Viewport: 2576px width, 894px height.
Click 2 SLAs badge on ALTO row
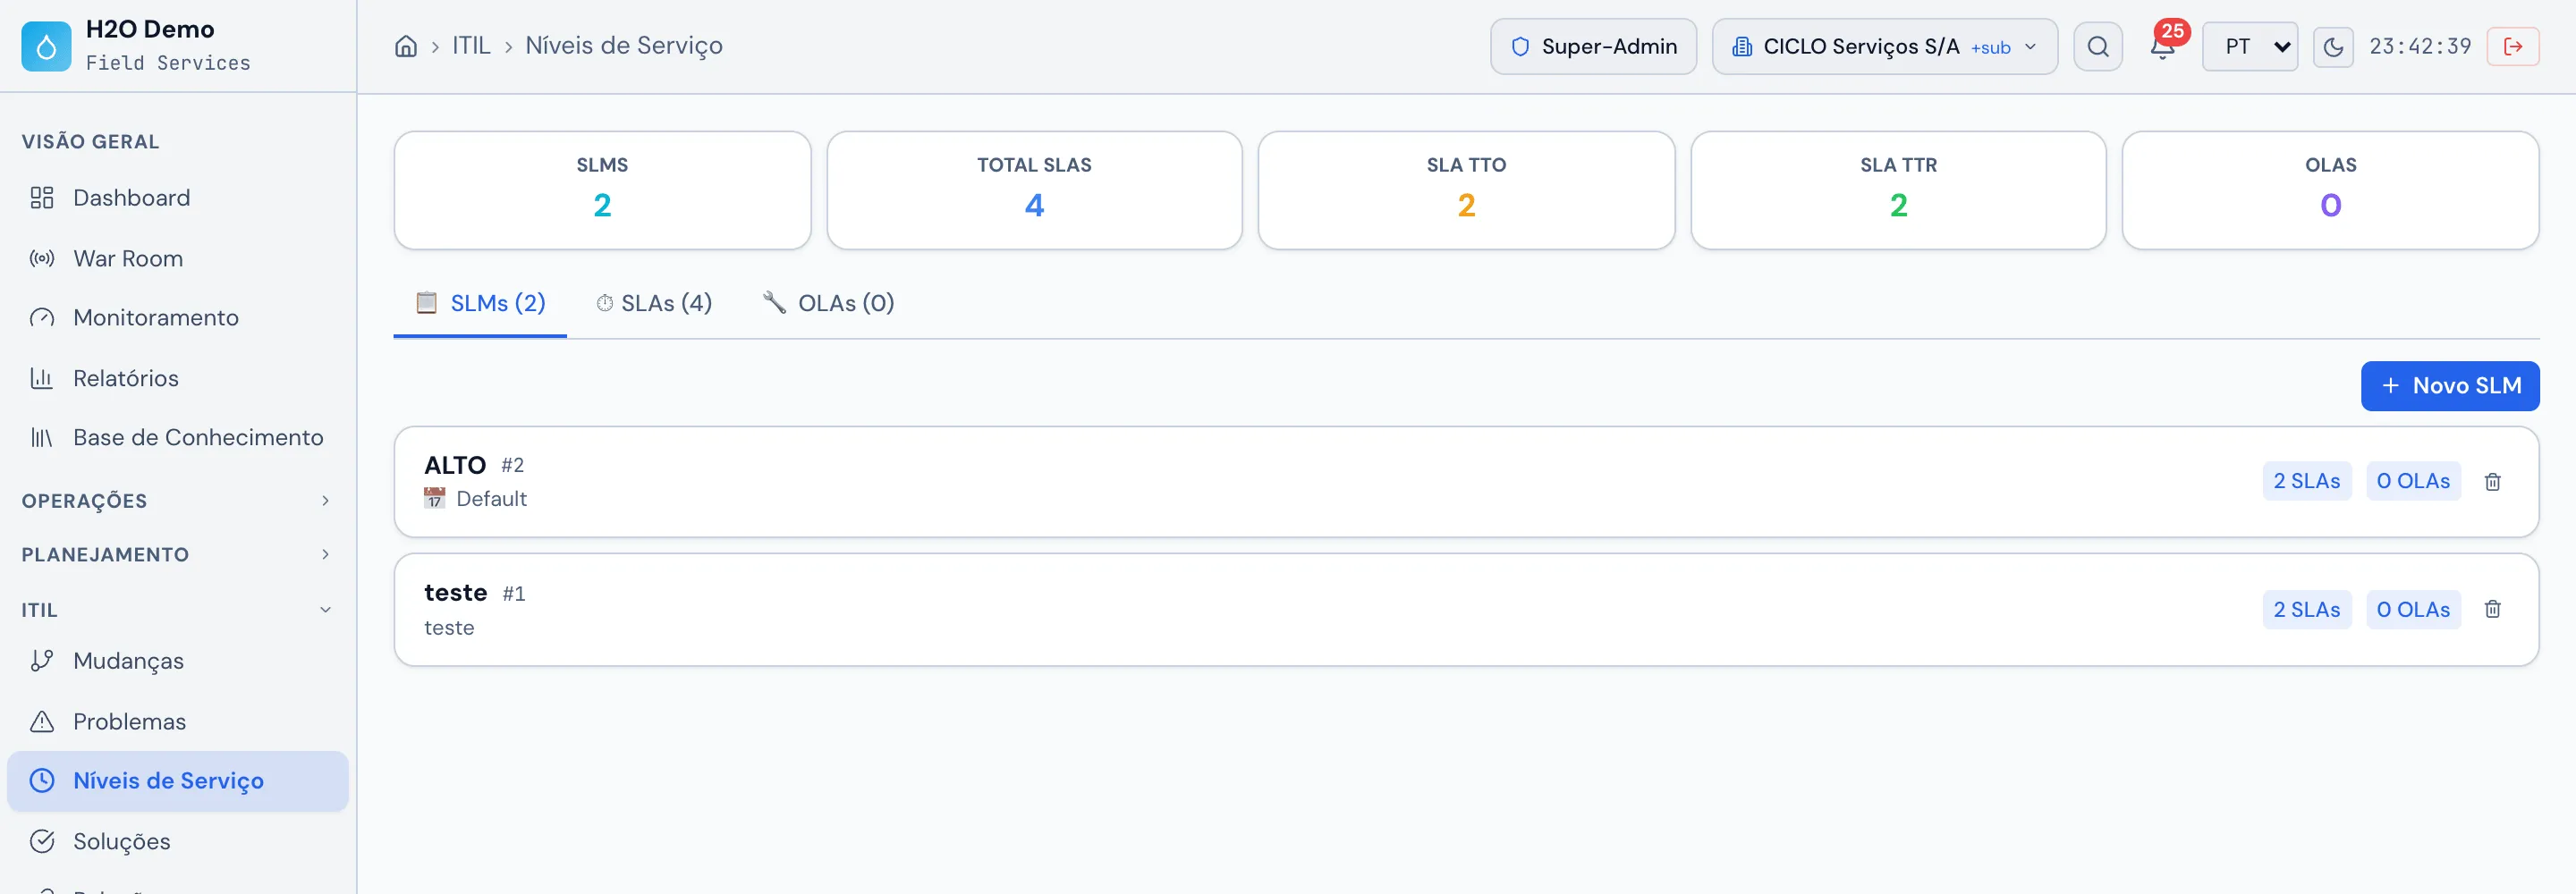pos(2307,481)
